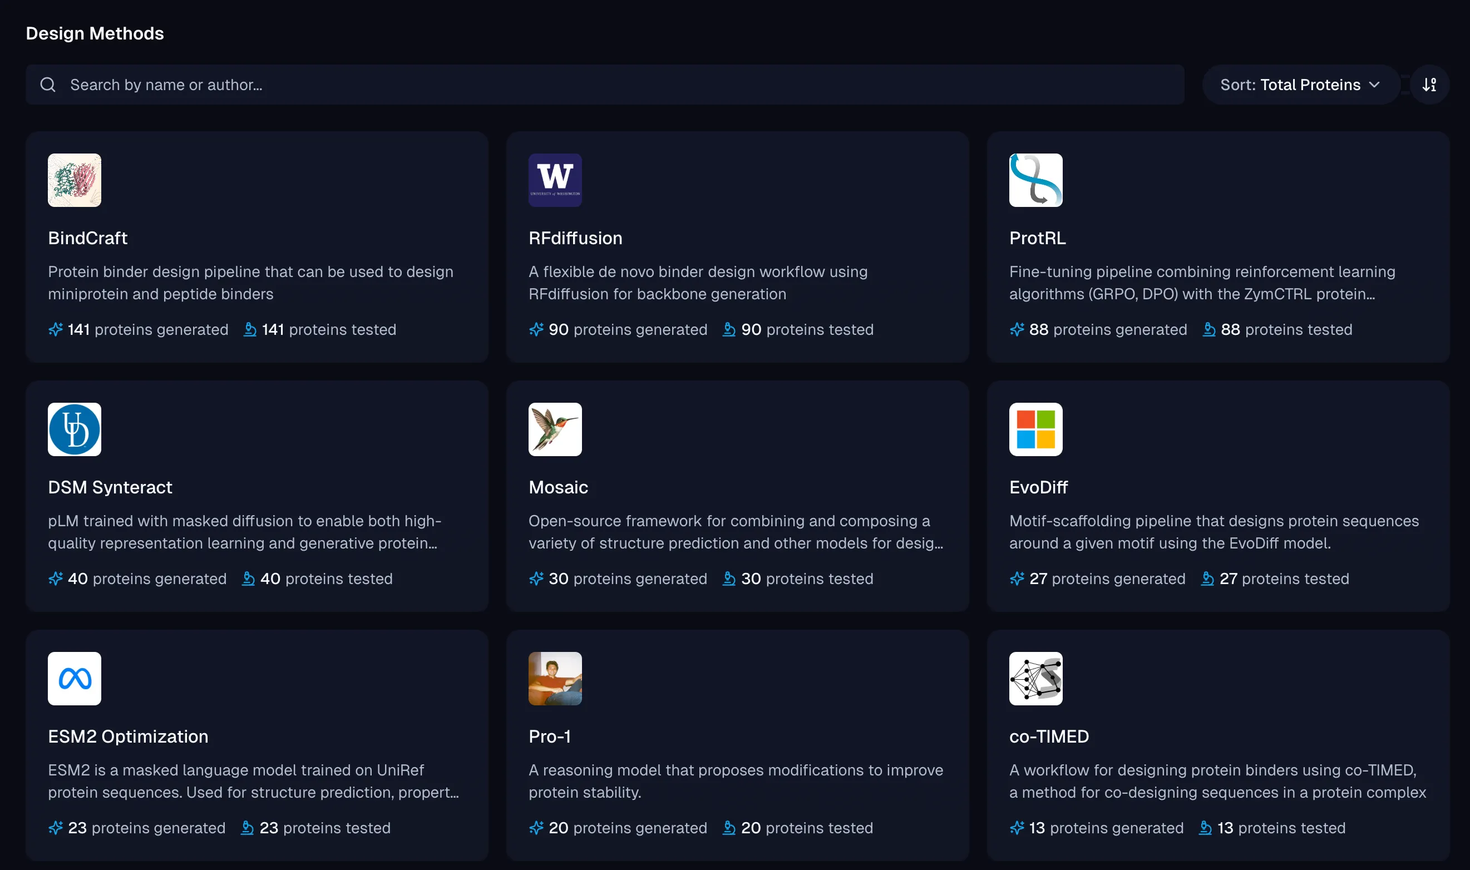Open the RFdiffusion title link
The height and width of the screenshot is (870, 1470).
click(575, 238)
